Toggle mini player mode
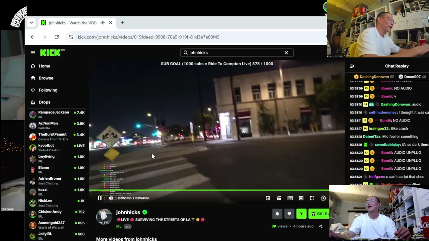 click(268, 198)
